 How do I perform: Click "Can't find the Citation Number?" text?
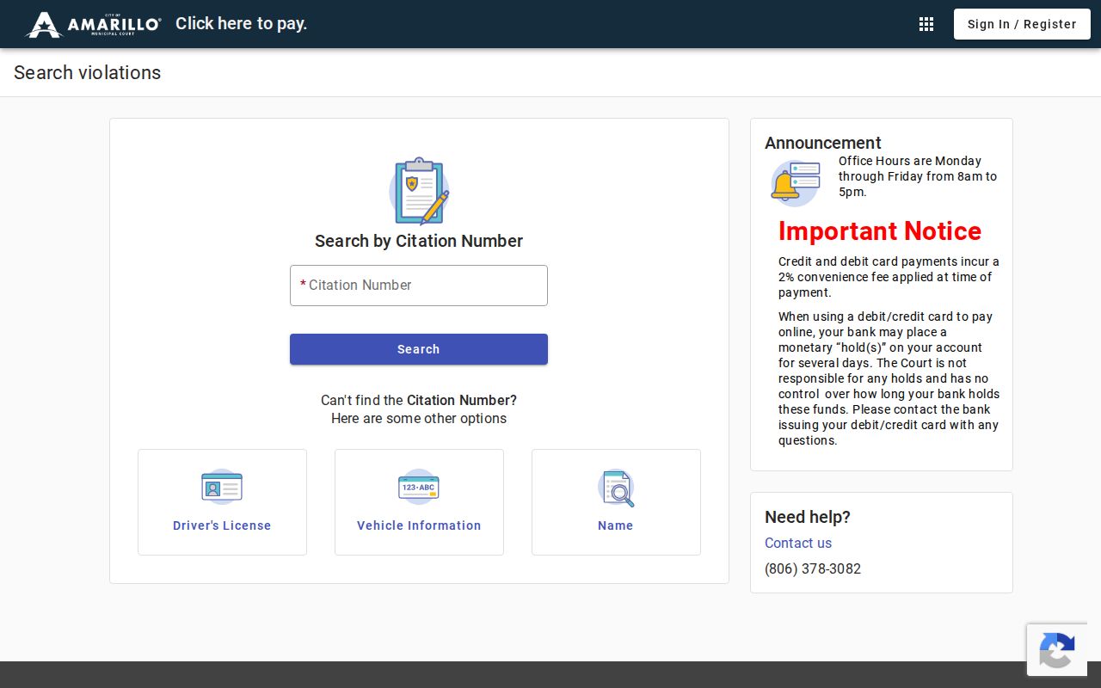pos(419,400)
